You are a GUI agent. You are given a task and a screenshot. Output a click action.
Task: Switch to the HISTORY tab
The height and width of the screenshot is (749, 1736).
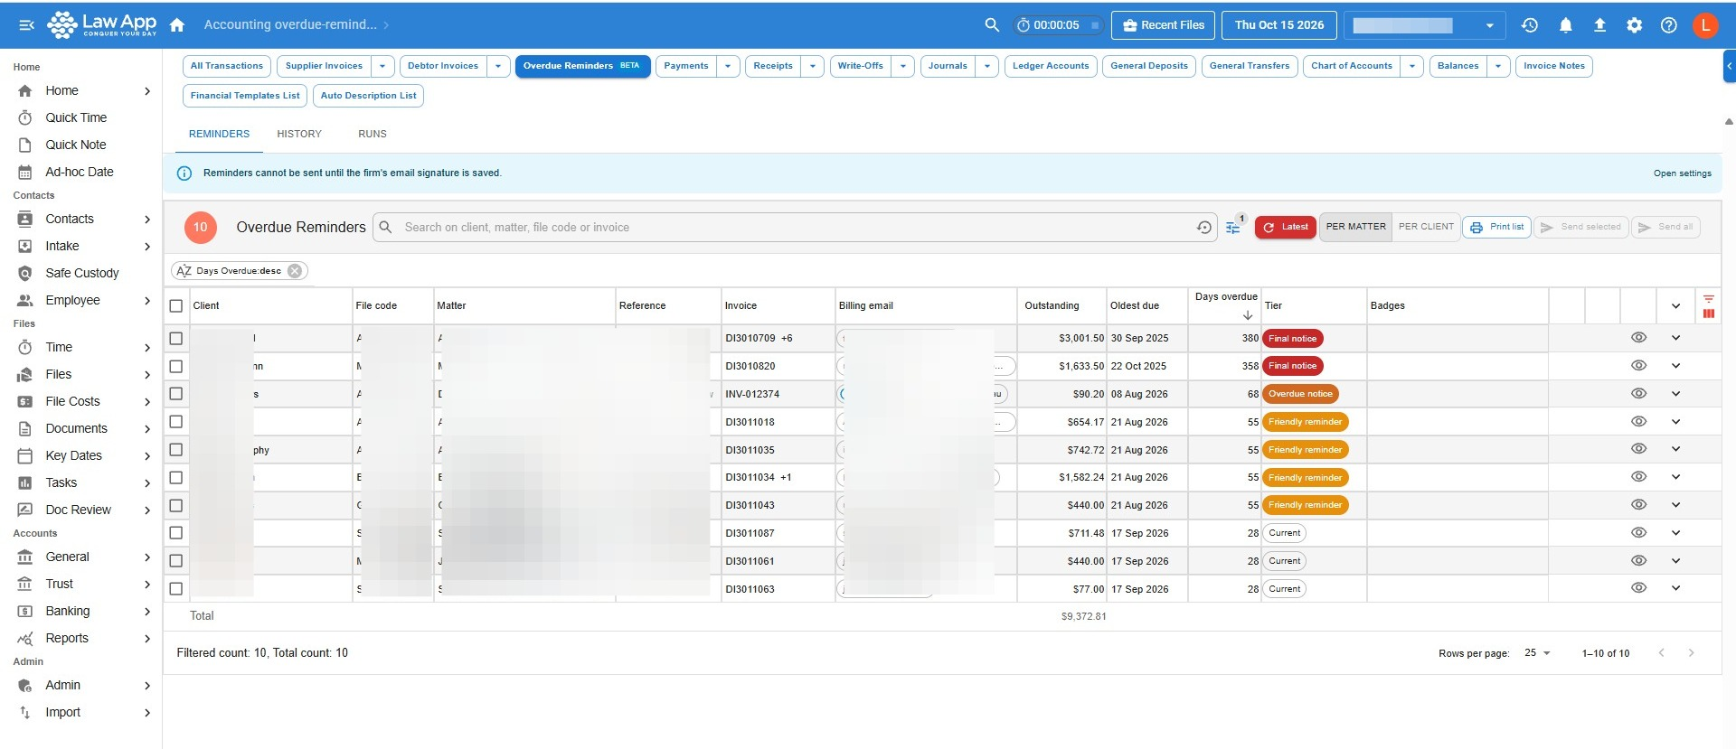tap(299, 134)
